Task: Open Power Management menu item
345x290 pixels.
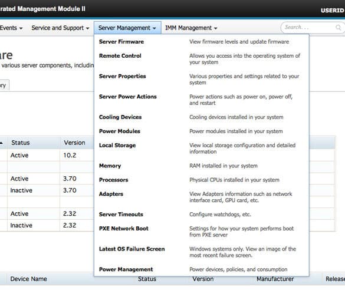Action: point(126,269)
